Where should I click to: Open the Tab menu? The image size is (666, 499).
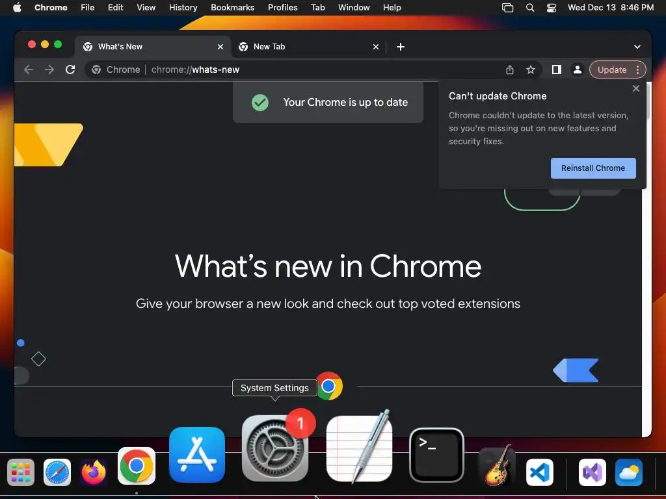317,8
